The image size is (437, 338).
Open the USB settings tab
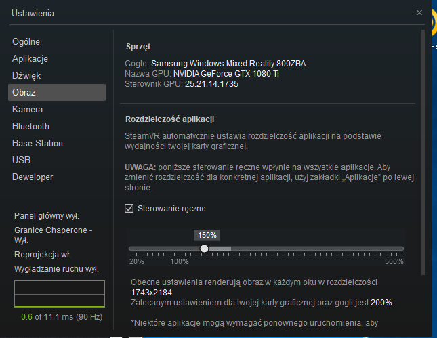[x=21, y=161]
